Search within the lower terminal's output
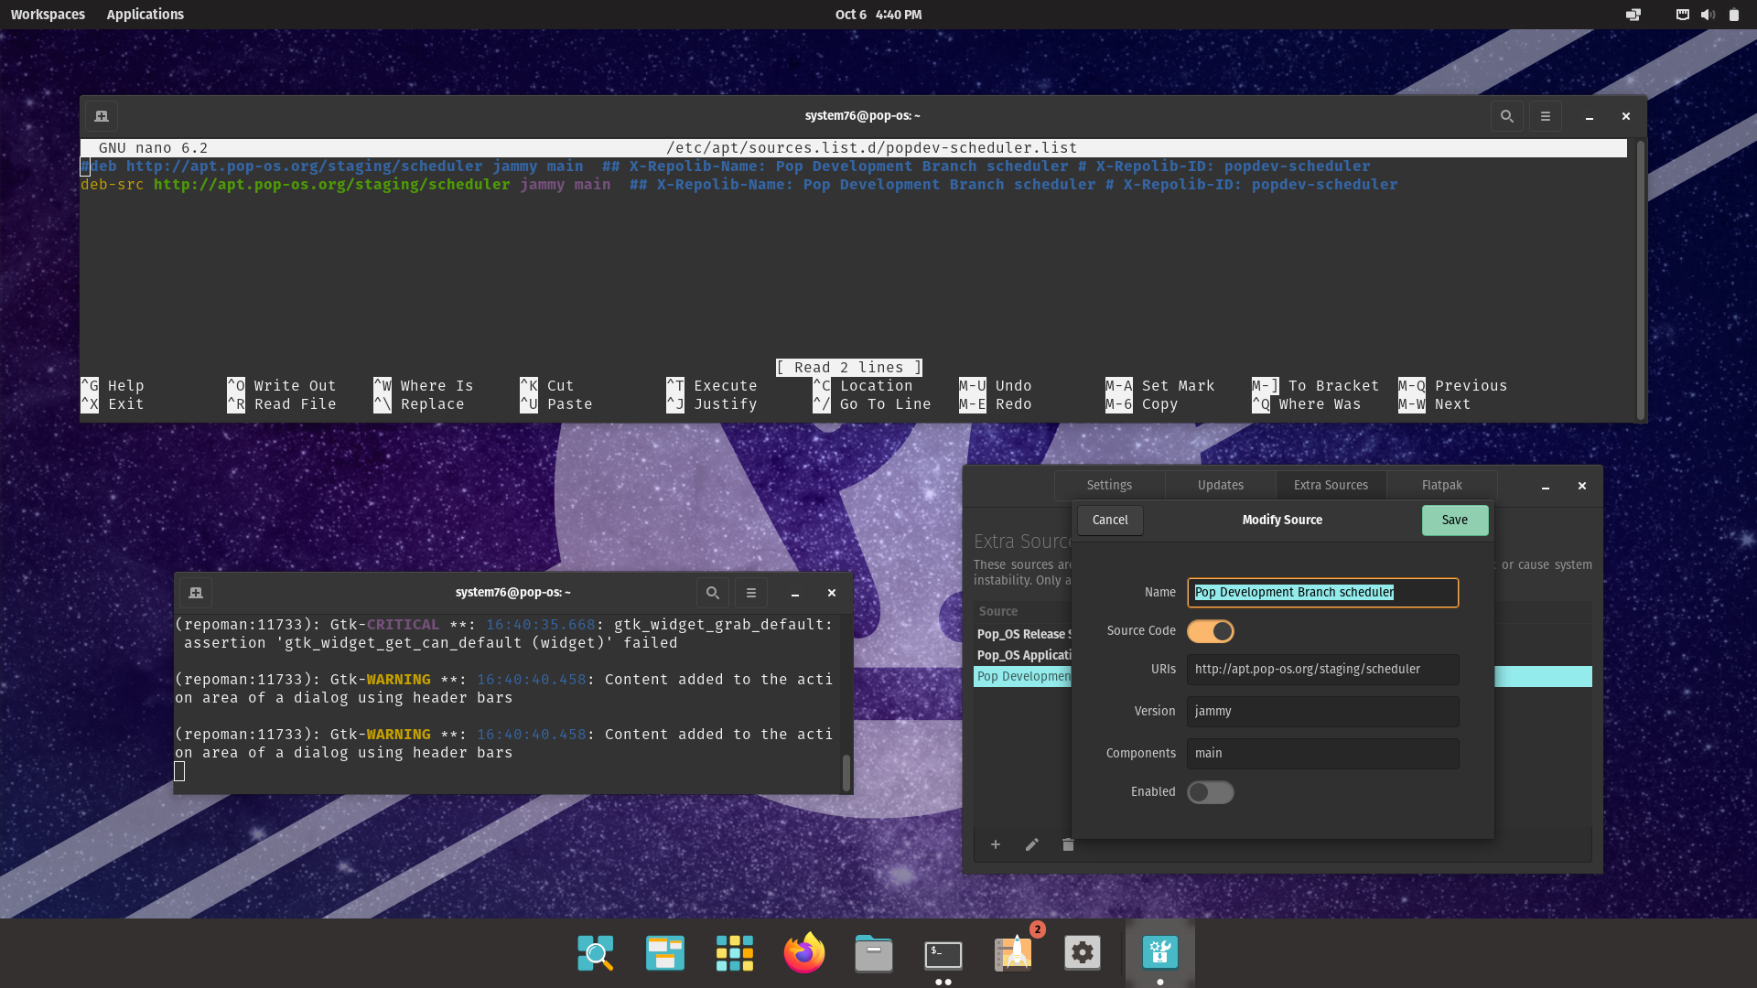Image resolution: width=1757 pixels, height=988 pixels. [712, 592]
